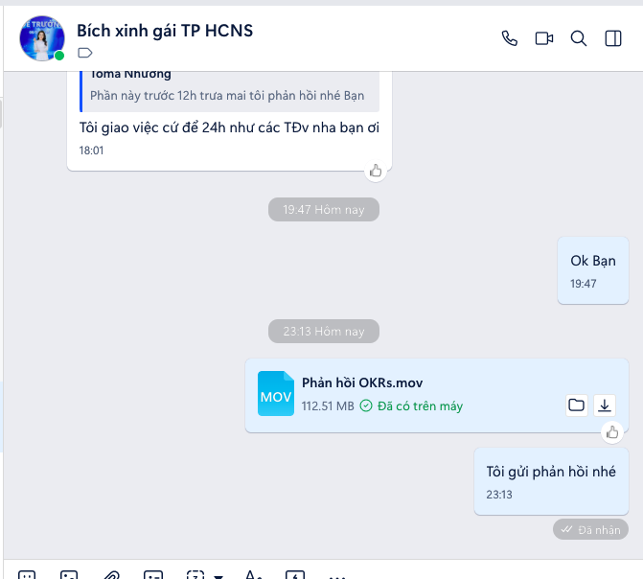Attach a file with paperclip icon
Screen dimensions: 643x579
(x=111, y=575)
